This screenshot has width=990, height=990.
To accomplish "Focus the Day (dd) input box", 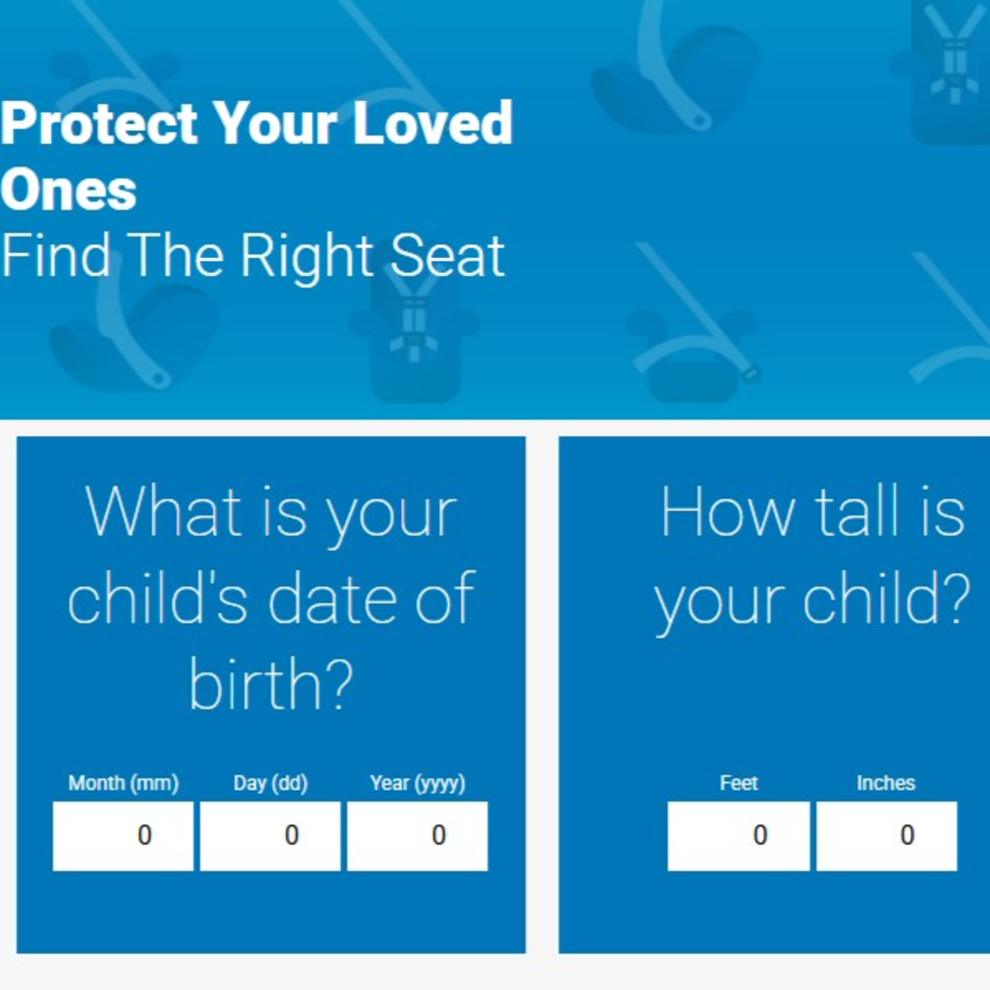I will click(x=270, y=836).
